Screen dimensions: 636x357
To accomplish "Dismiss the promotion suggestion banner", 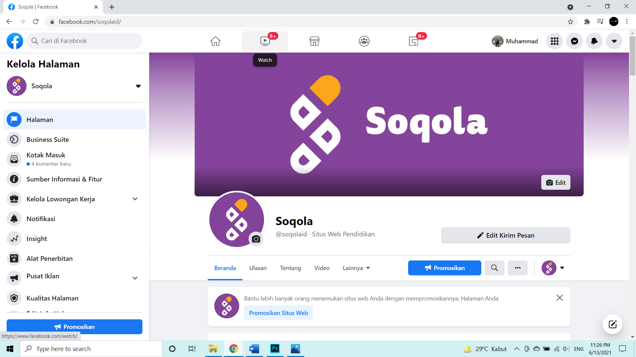I will (559, 298).
